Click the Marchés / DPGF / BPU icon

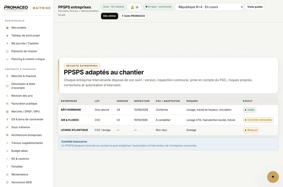click(7, 112)
